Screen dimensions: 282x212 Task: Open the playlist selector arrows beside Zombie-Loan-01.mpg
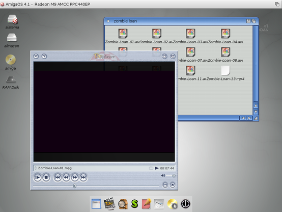click(x=36, y=168)
